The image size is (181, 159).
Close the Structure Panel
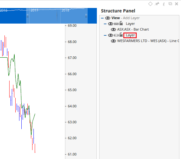tap(177, 4)
